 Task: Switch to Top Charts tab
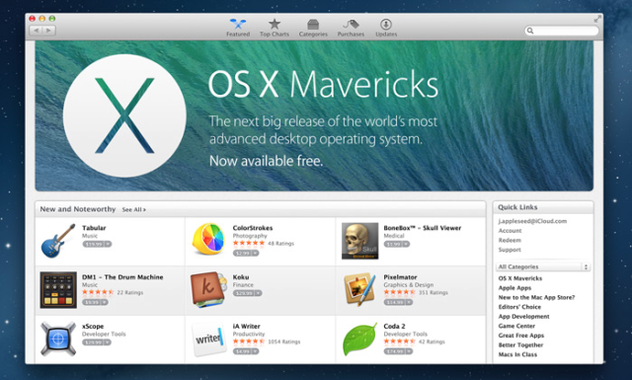point(275,28)
